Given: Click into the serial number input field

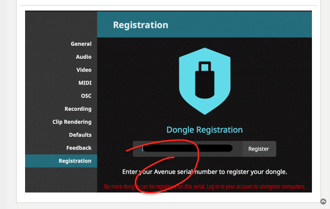Looking at the screenshot, I should pyautogui.click(x=187, y=148).
